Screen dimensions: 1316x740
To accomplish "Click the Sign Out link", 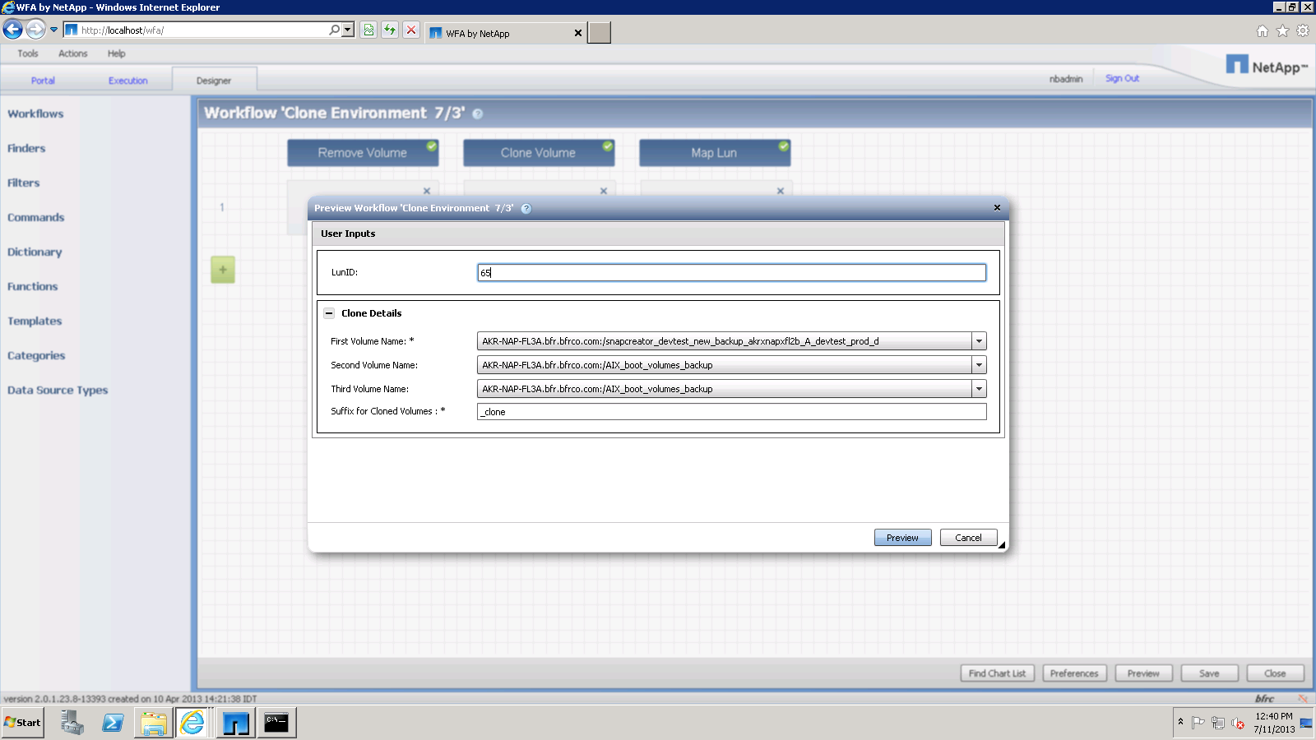I will [x=1122, y=79].
